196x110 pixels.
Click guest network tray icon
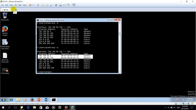click(x=180, y=100)
